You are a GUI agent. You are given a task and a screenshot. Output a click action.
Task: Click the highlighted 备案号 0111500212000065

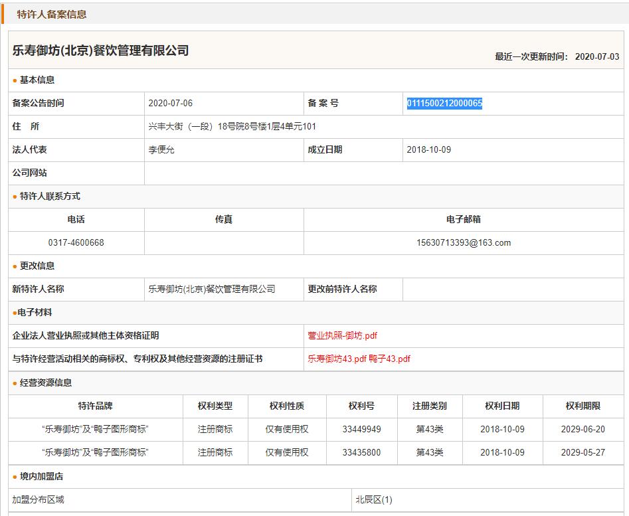444,104
